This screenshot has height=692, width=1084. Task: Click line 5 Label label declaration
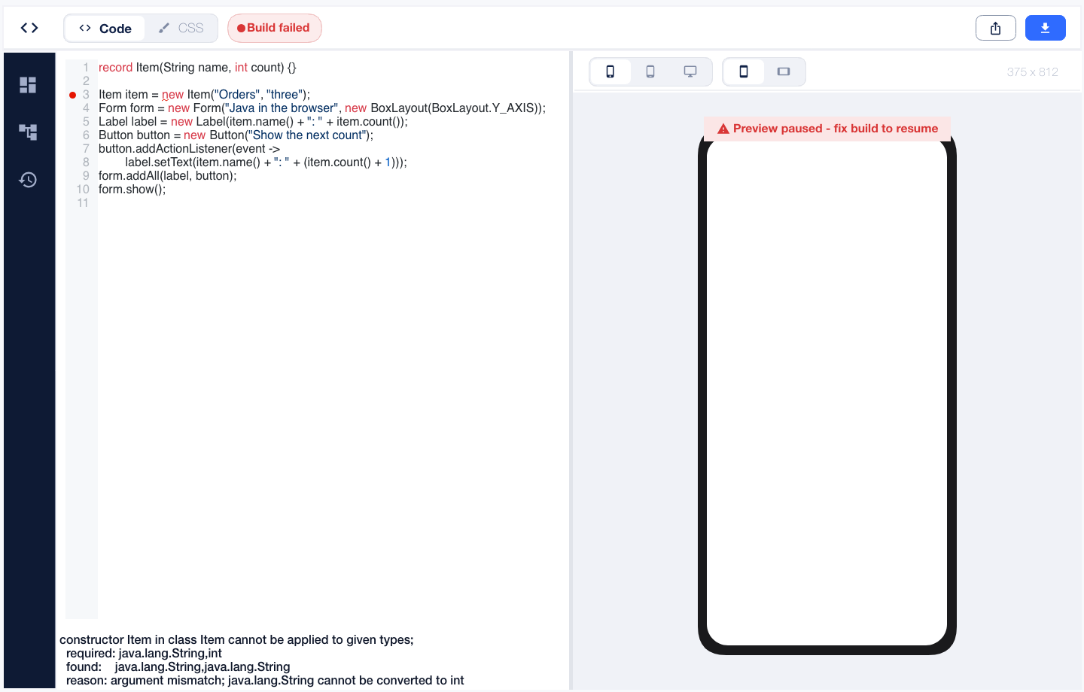click(253, 122)
